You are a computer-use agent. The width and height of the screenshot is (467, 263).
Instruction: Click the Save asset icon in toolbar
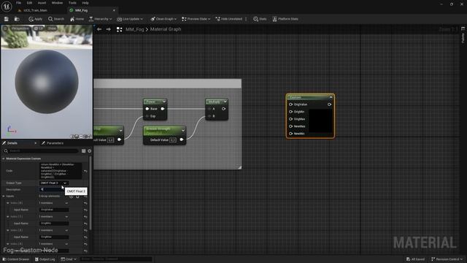[x=7, y=19]
